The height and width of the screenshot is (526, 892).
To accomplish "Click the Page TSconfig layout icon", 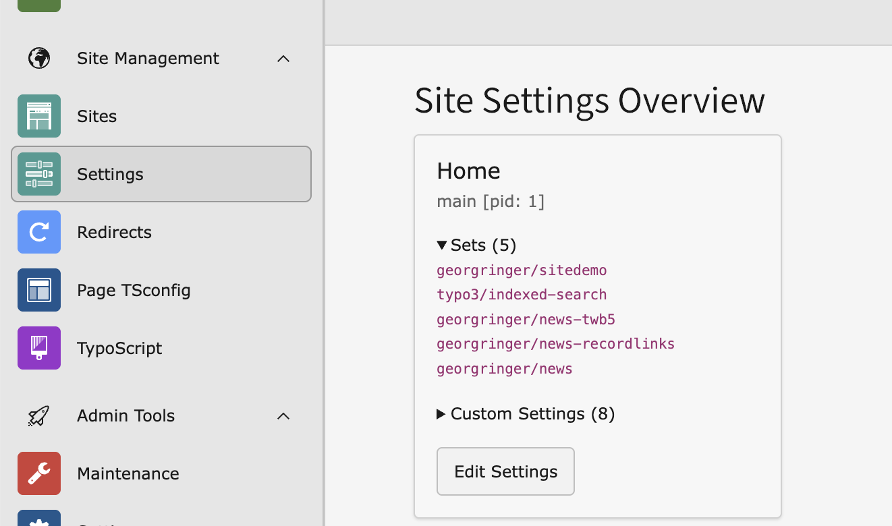I will point(39,290).
